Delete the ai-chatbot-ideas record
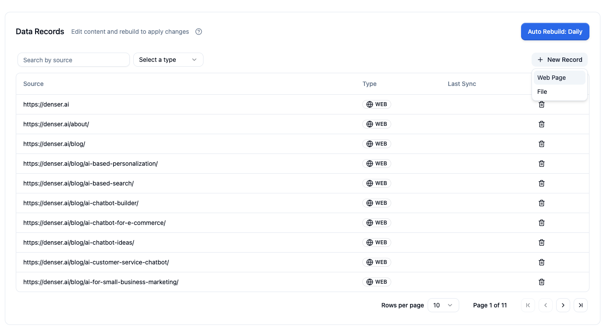The height and width of the screenshot is (328, 607). 542,242
